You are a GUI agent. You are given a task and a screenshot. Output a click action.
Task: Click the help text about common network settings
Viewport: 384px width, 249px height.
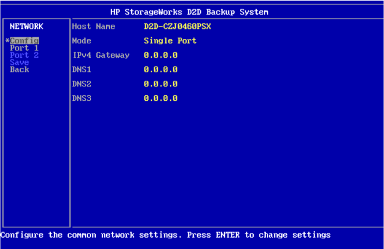[166, 235]
